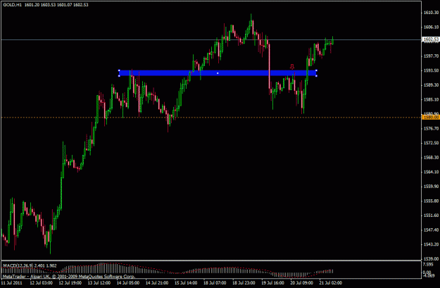Screen dimensions: 440x288
Task: Click the 18 Jul 23:00 time label
Action: (x=244, y=283)
